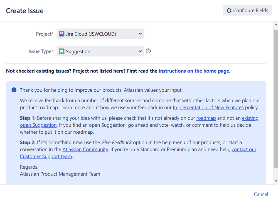278x202 pixels.
Task: Click the chevron on the Project selector
Action: click(140, 34)
